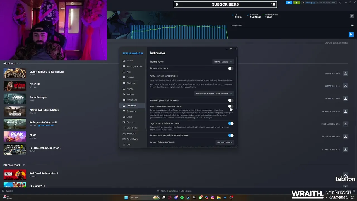This screenshot has width=357, height=201.
Task: Toggle İndirme hızını sınırla switch
Action: pos(231,68)
